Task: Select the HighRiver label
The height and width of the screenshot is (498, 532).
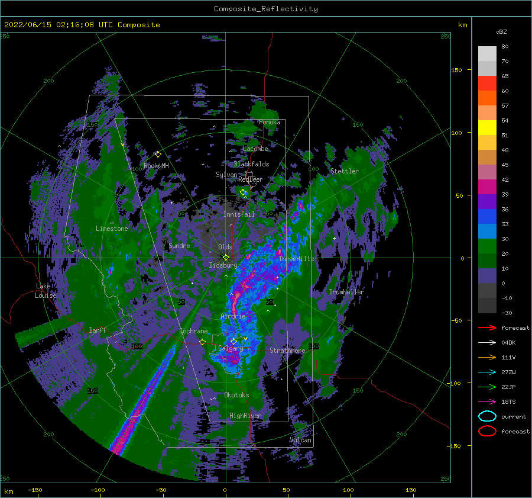Action: click(x=245, y=416)
